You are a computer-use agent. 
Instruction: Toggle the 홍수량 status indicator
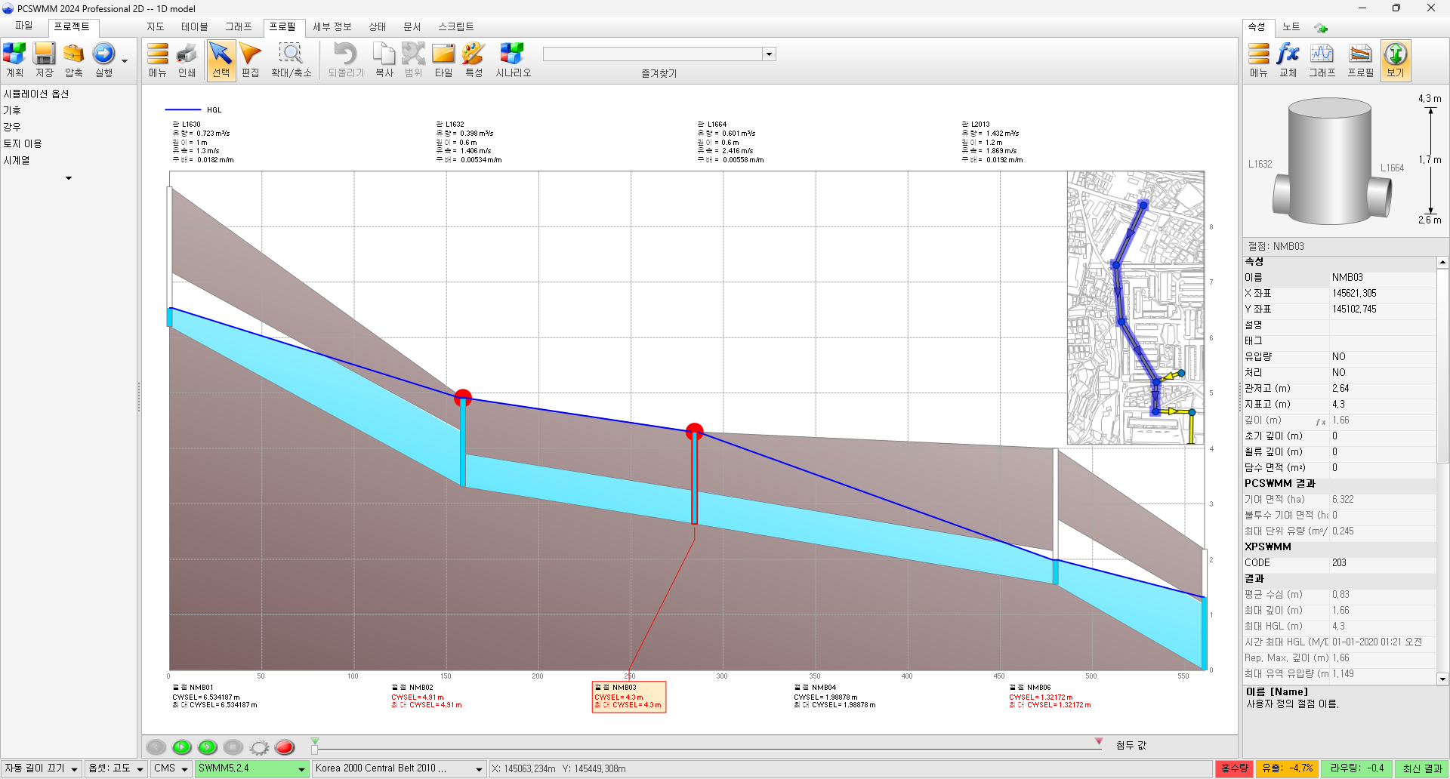[1234, 768]
